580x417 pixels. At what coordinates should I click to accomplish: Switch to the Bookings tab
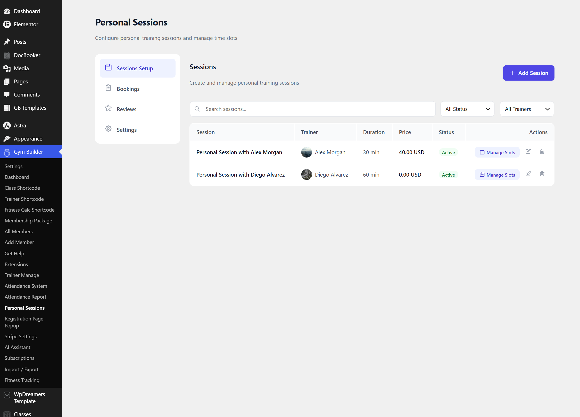click(138, 89)
